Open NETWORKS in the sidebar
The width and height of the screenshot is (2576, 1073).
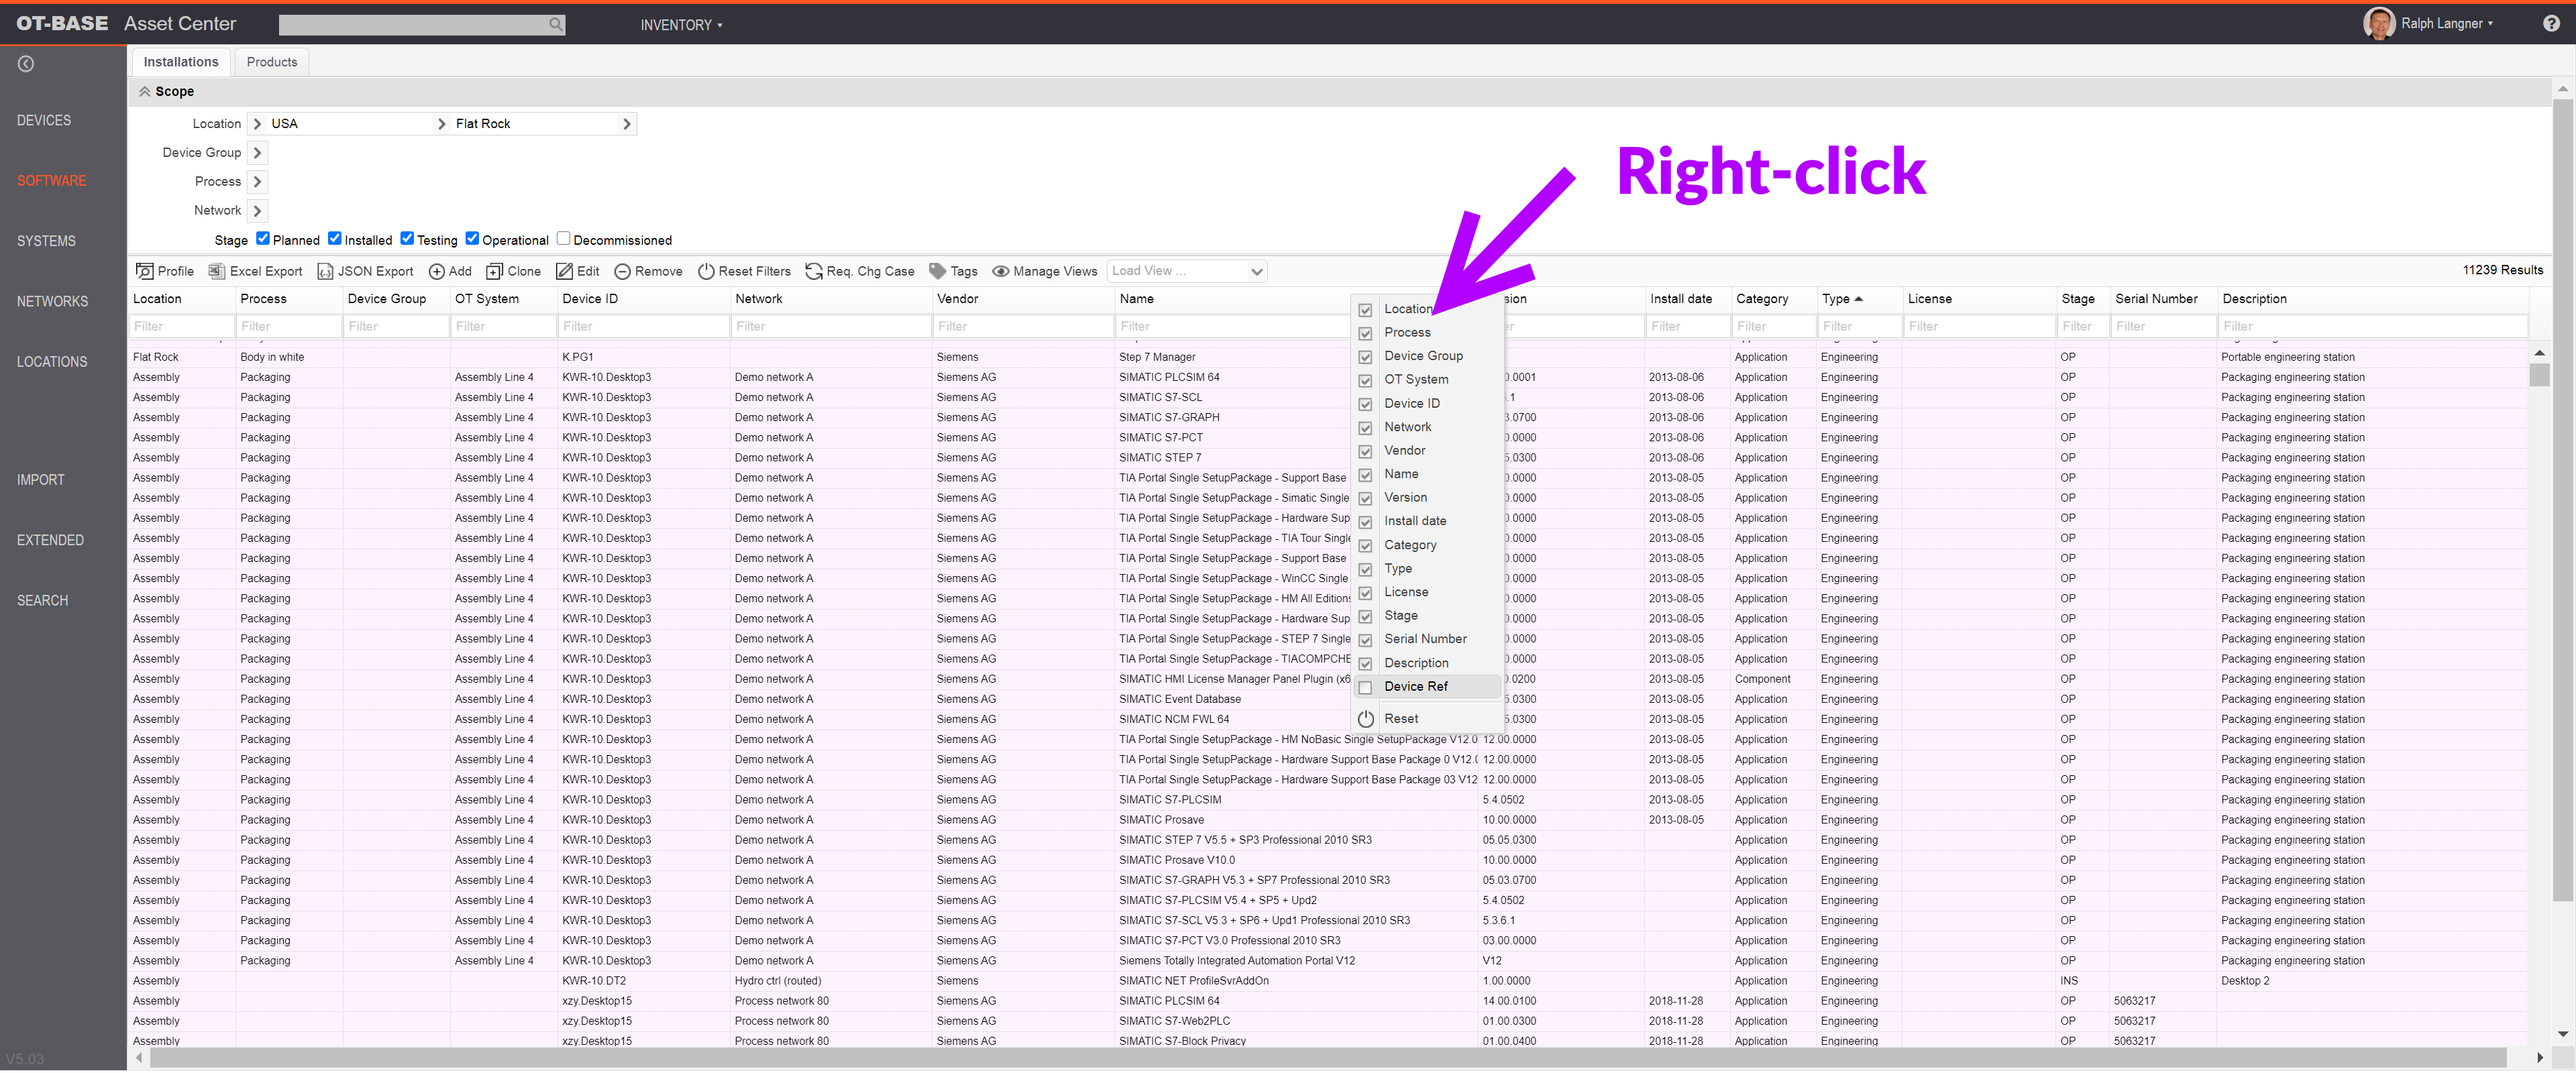52,301
